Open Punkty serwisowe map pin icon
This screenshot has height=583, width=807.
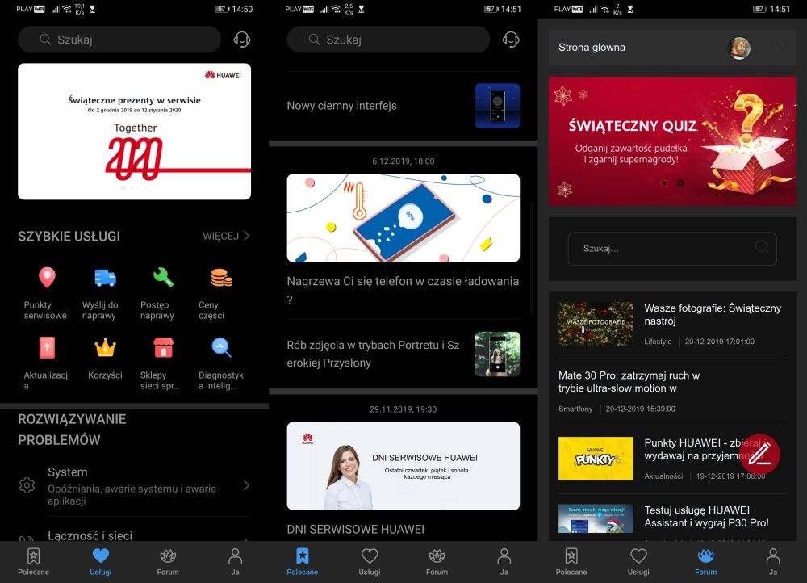[47, 278]
